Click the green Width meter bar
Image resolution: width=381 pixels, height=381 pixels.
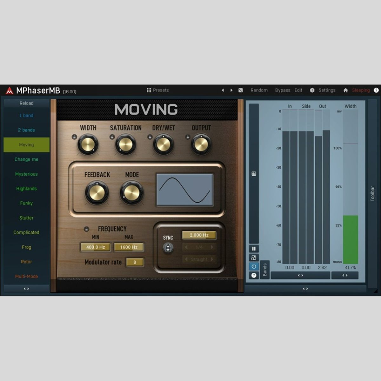point(351,240)
